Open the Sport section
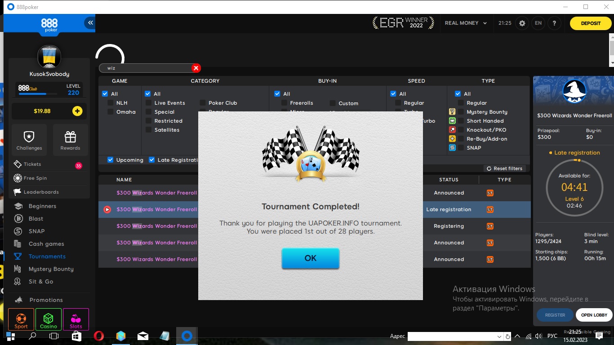 click(21, 319)
